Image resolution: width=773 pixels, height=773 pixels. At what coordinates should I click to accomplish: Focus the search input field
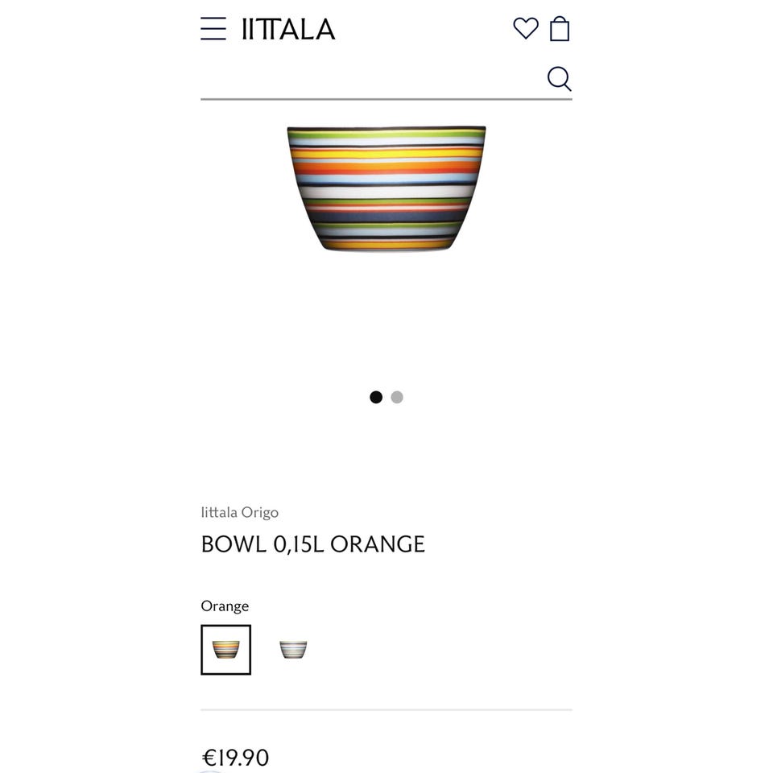click(370, 79)
